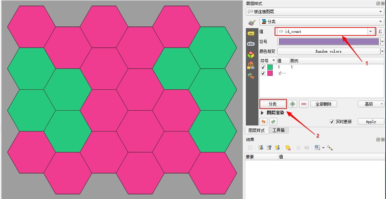Click the red minus remove category button
Screen dimensions: 386x199
coord(303,104)
